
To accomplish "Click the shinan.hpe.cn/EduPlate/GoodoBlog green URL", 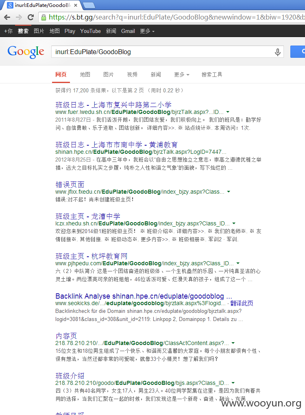I will tap(141, 152).
